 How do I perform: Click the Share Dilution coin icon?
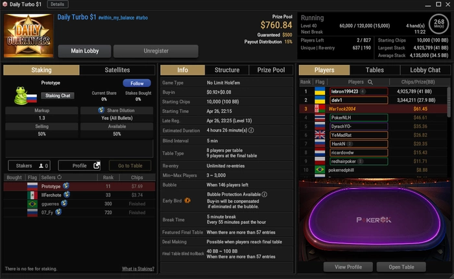pyautogui.click(x=101, y=110)
